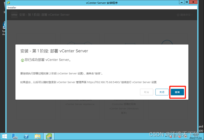Click the 您已成功部署 vCenter Server success message

coord(48,60)
